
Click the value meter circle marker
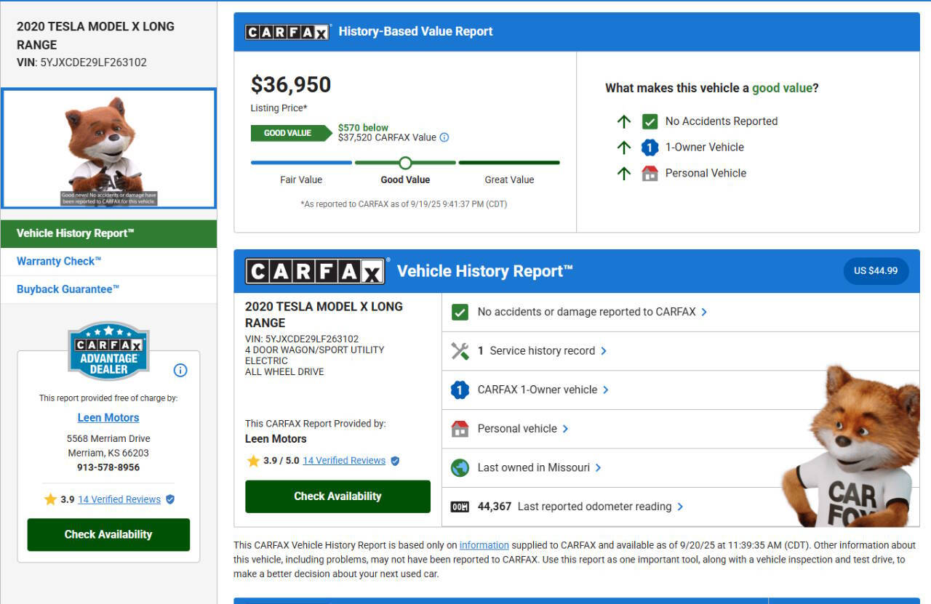[x=405, y=163]
